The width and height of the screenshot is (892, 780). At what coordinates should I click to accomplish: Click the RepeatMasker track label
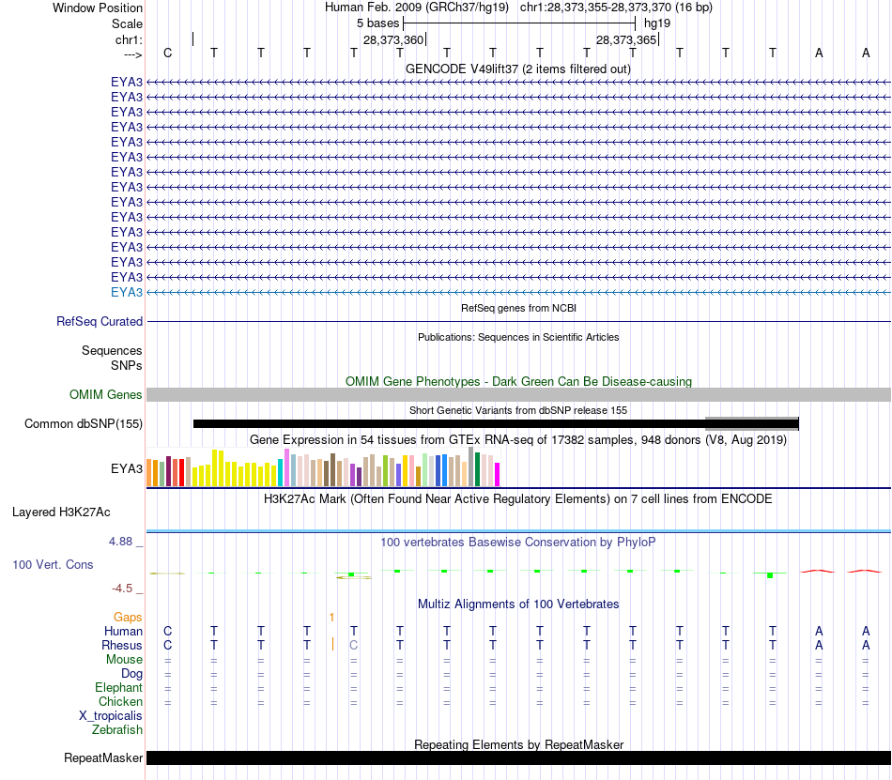tap(103, 757)
